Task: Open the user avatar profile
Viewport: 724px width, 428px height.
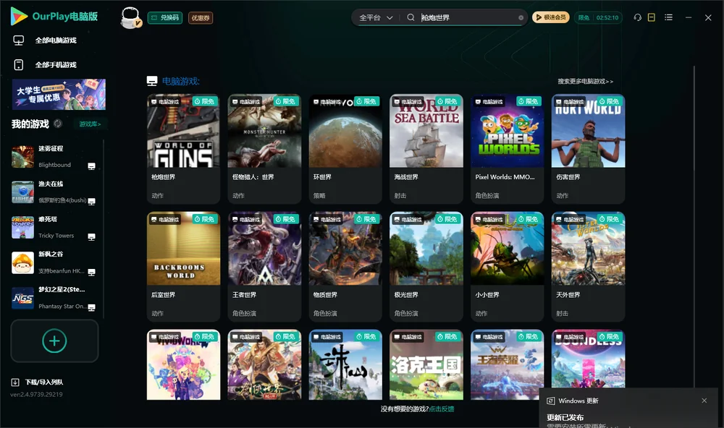Action: (130, 17)
